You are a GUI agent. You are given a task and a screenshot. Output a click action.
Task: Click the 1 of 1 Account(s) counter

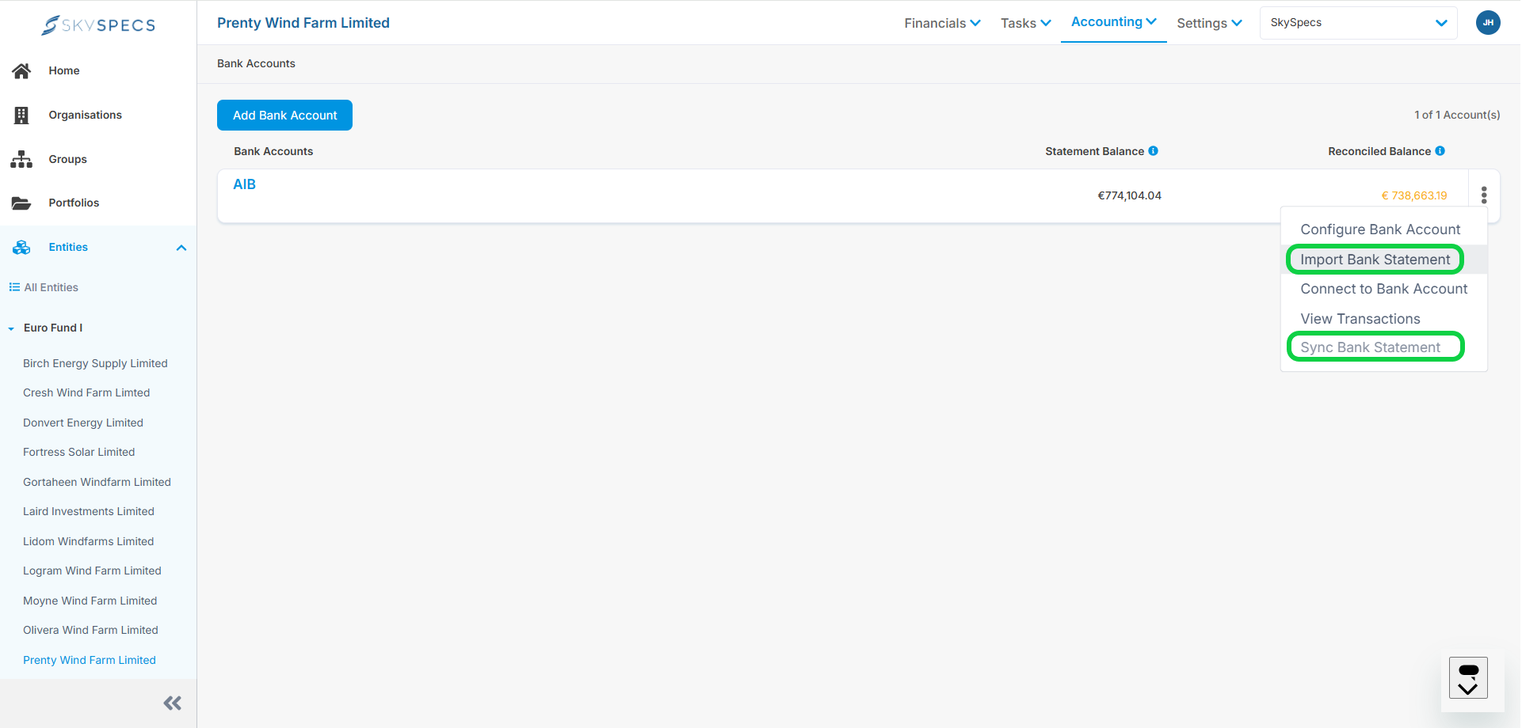(1457, 115)
